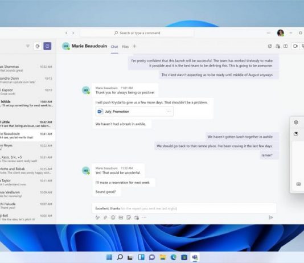Switch to the Files tab

click(125, 47)
